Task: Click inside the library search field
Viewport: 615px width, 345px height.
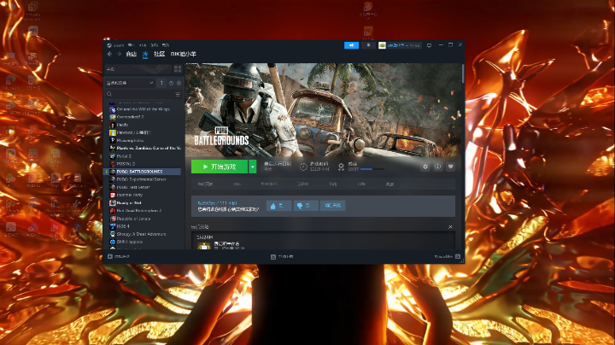Action: pyautogui.click(x=143, y=95)
